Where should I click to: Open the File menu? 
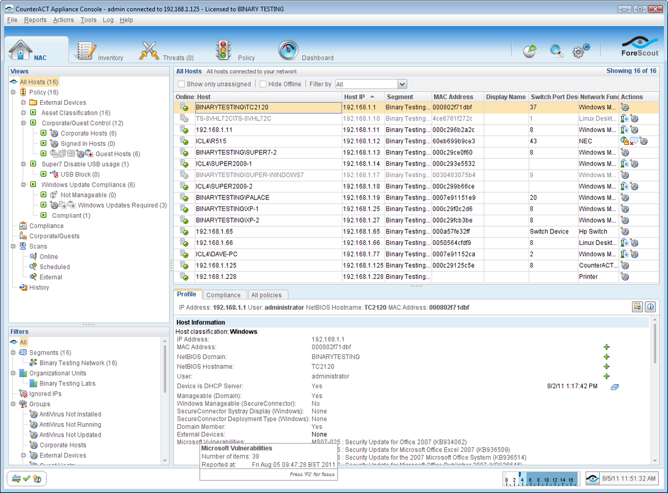(12, 20)
